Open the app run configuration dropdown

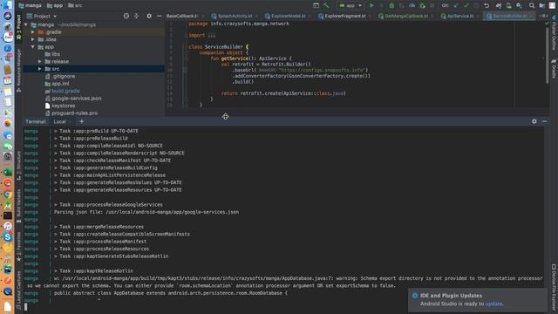pos(350,5)
